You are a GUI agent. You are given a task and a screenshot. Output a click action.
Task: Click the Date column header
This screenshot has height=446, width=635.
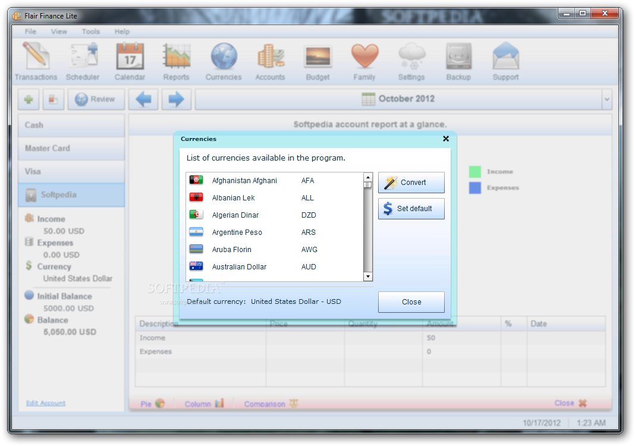(x=566, y=324)
